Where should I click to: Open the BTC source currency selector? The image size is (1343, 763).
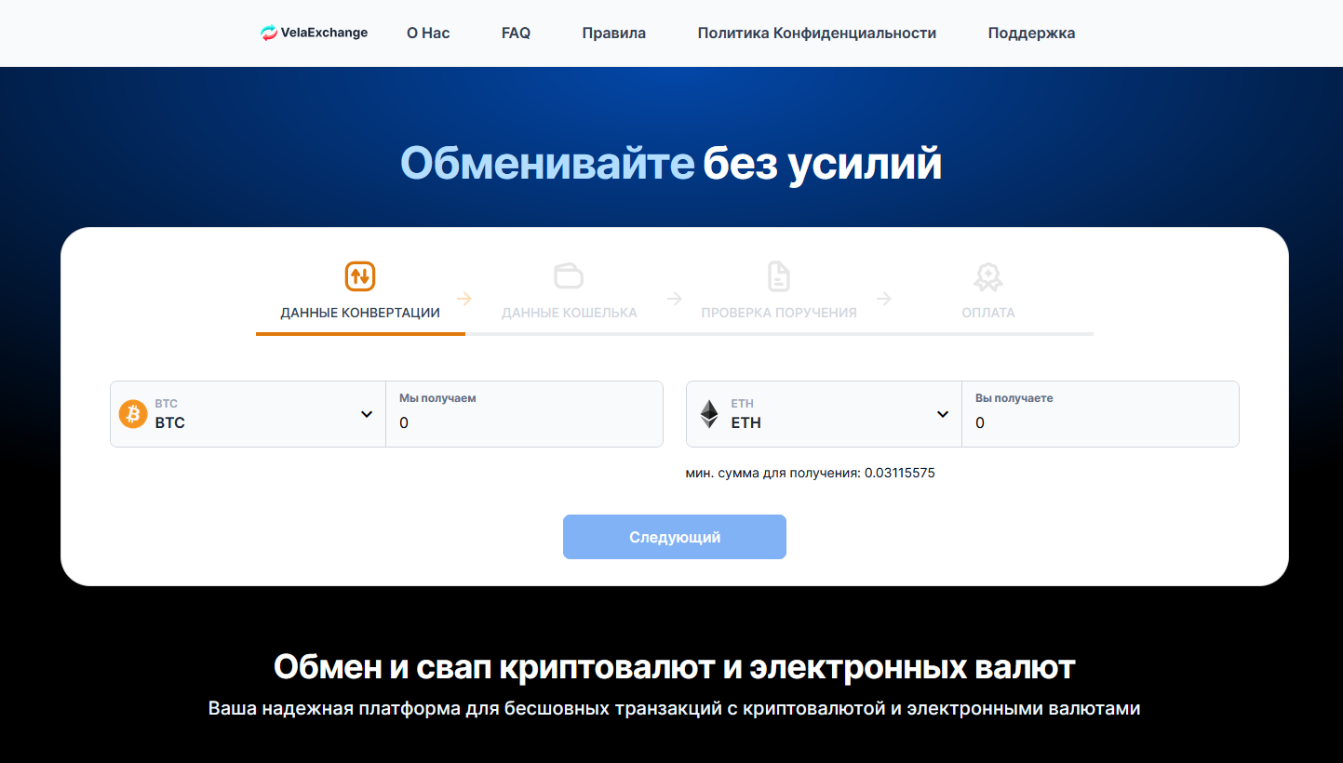(x=248, y=414)
